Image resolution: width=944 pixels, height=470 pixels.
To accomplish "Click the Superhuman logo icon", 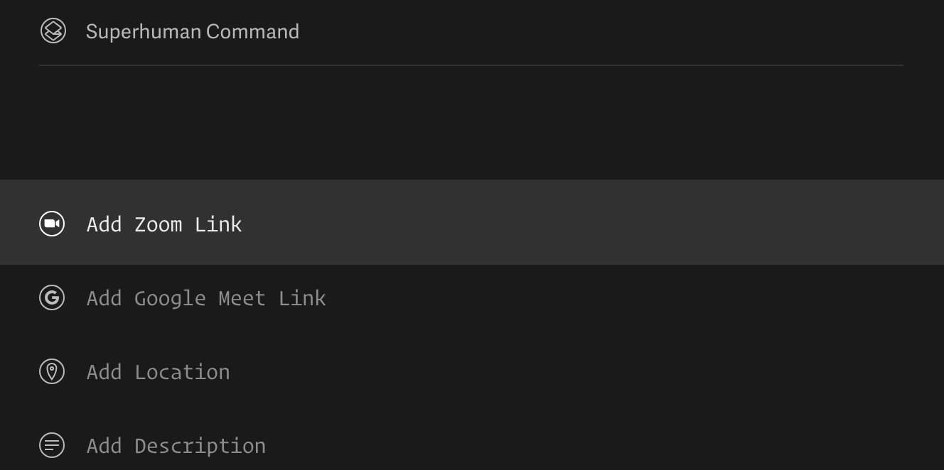I will point(53,31).
